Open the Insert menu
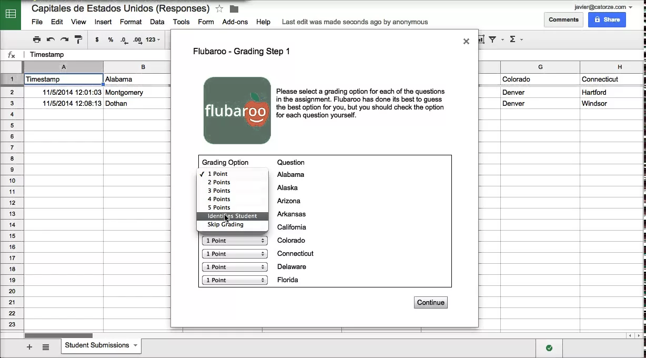646x358 pixels. (x=103, y=22)
